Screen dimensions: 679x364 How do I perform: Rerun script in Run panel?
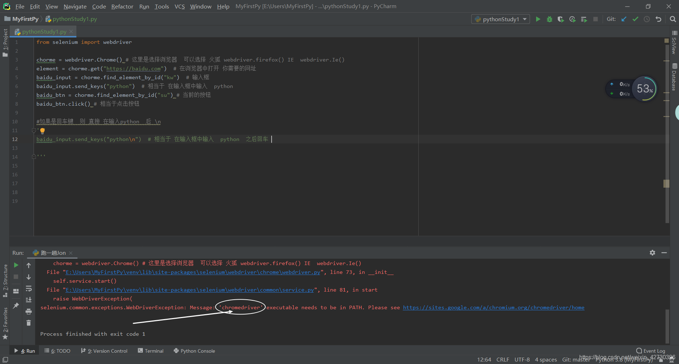[x=16, y=265]
